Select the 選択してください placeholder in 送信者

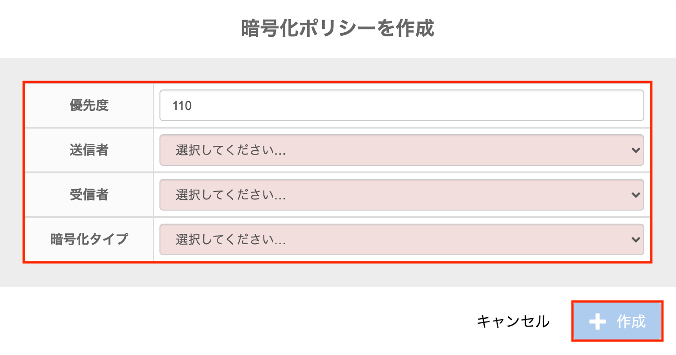tap(230, 150)
